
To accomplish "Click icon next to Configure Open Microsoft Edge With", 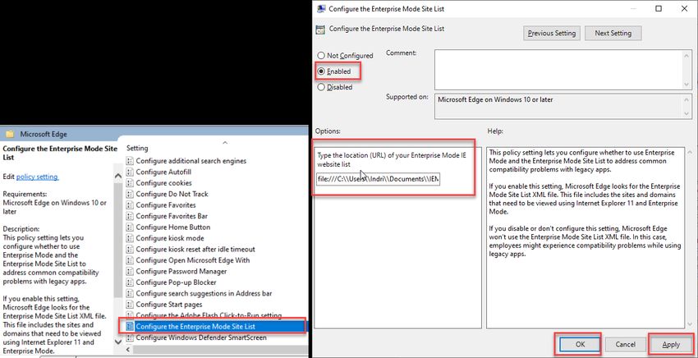I will (130, 260).
